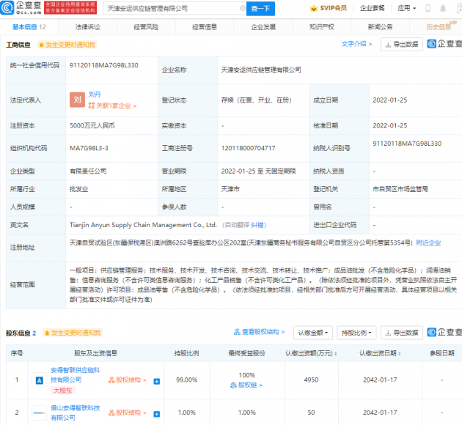Click 纠错 link next to English name

tap(257, 225)
